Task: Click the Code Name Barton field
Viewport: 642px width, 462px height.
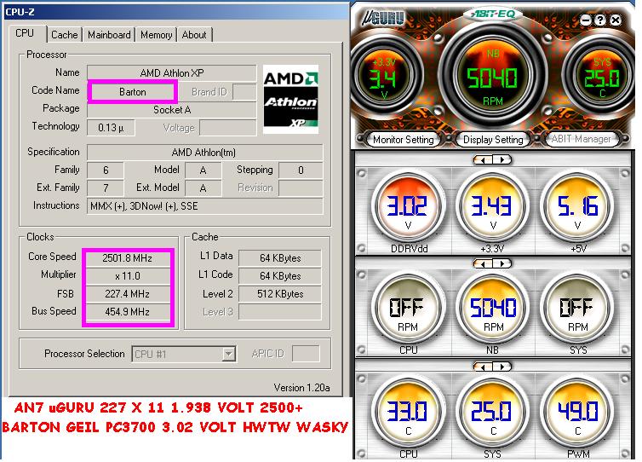Action: coord(131,91)
